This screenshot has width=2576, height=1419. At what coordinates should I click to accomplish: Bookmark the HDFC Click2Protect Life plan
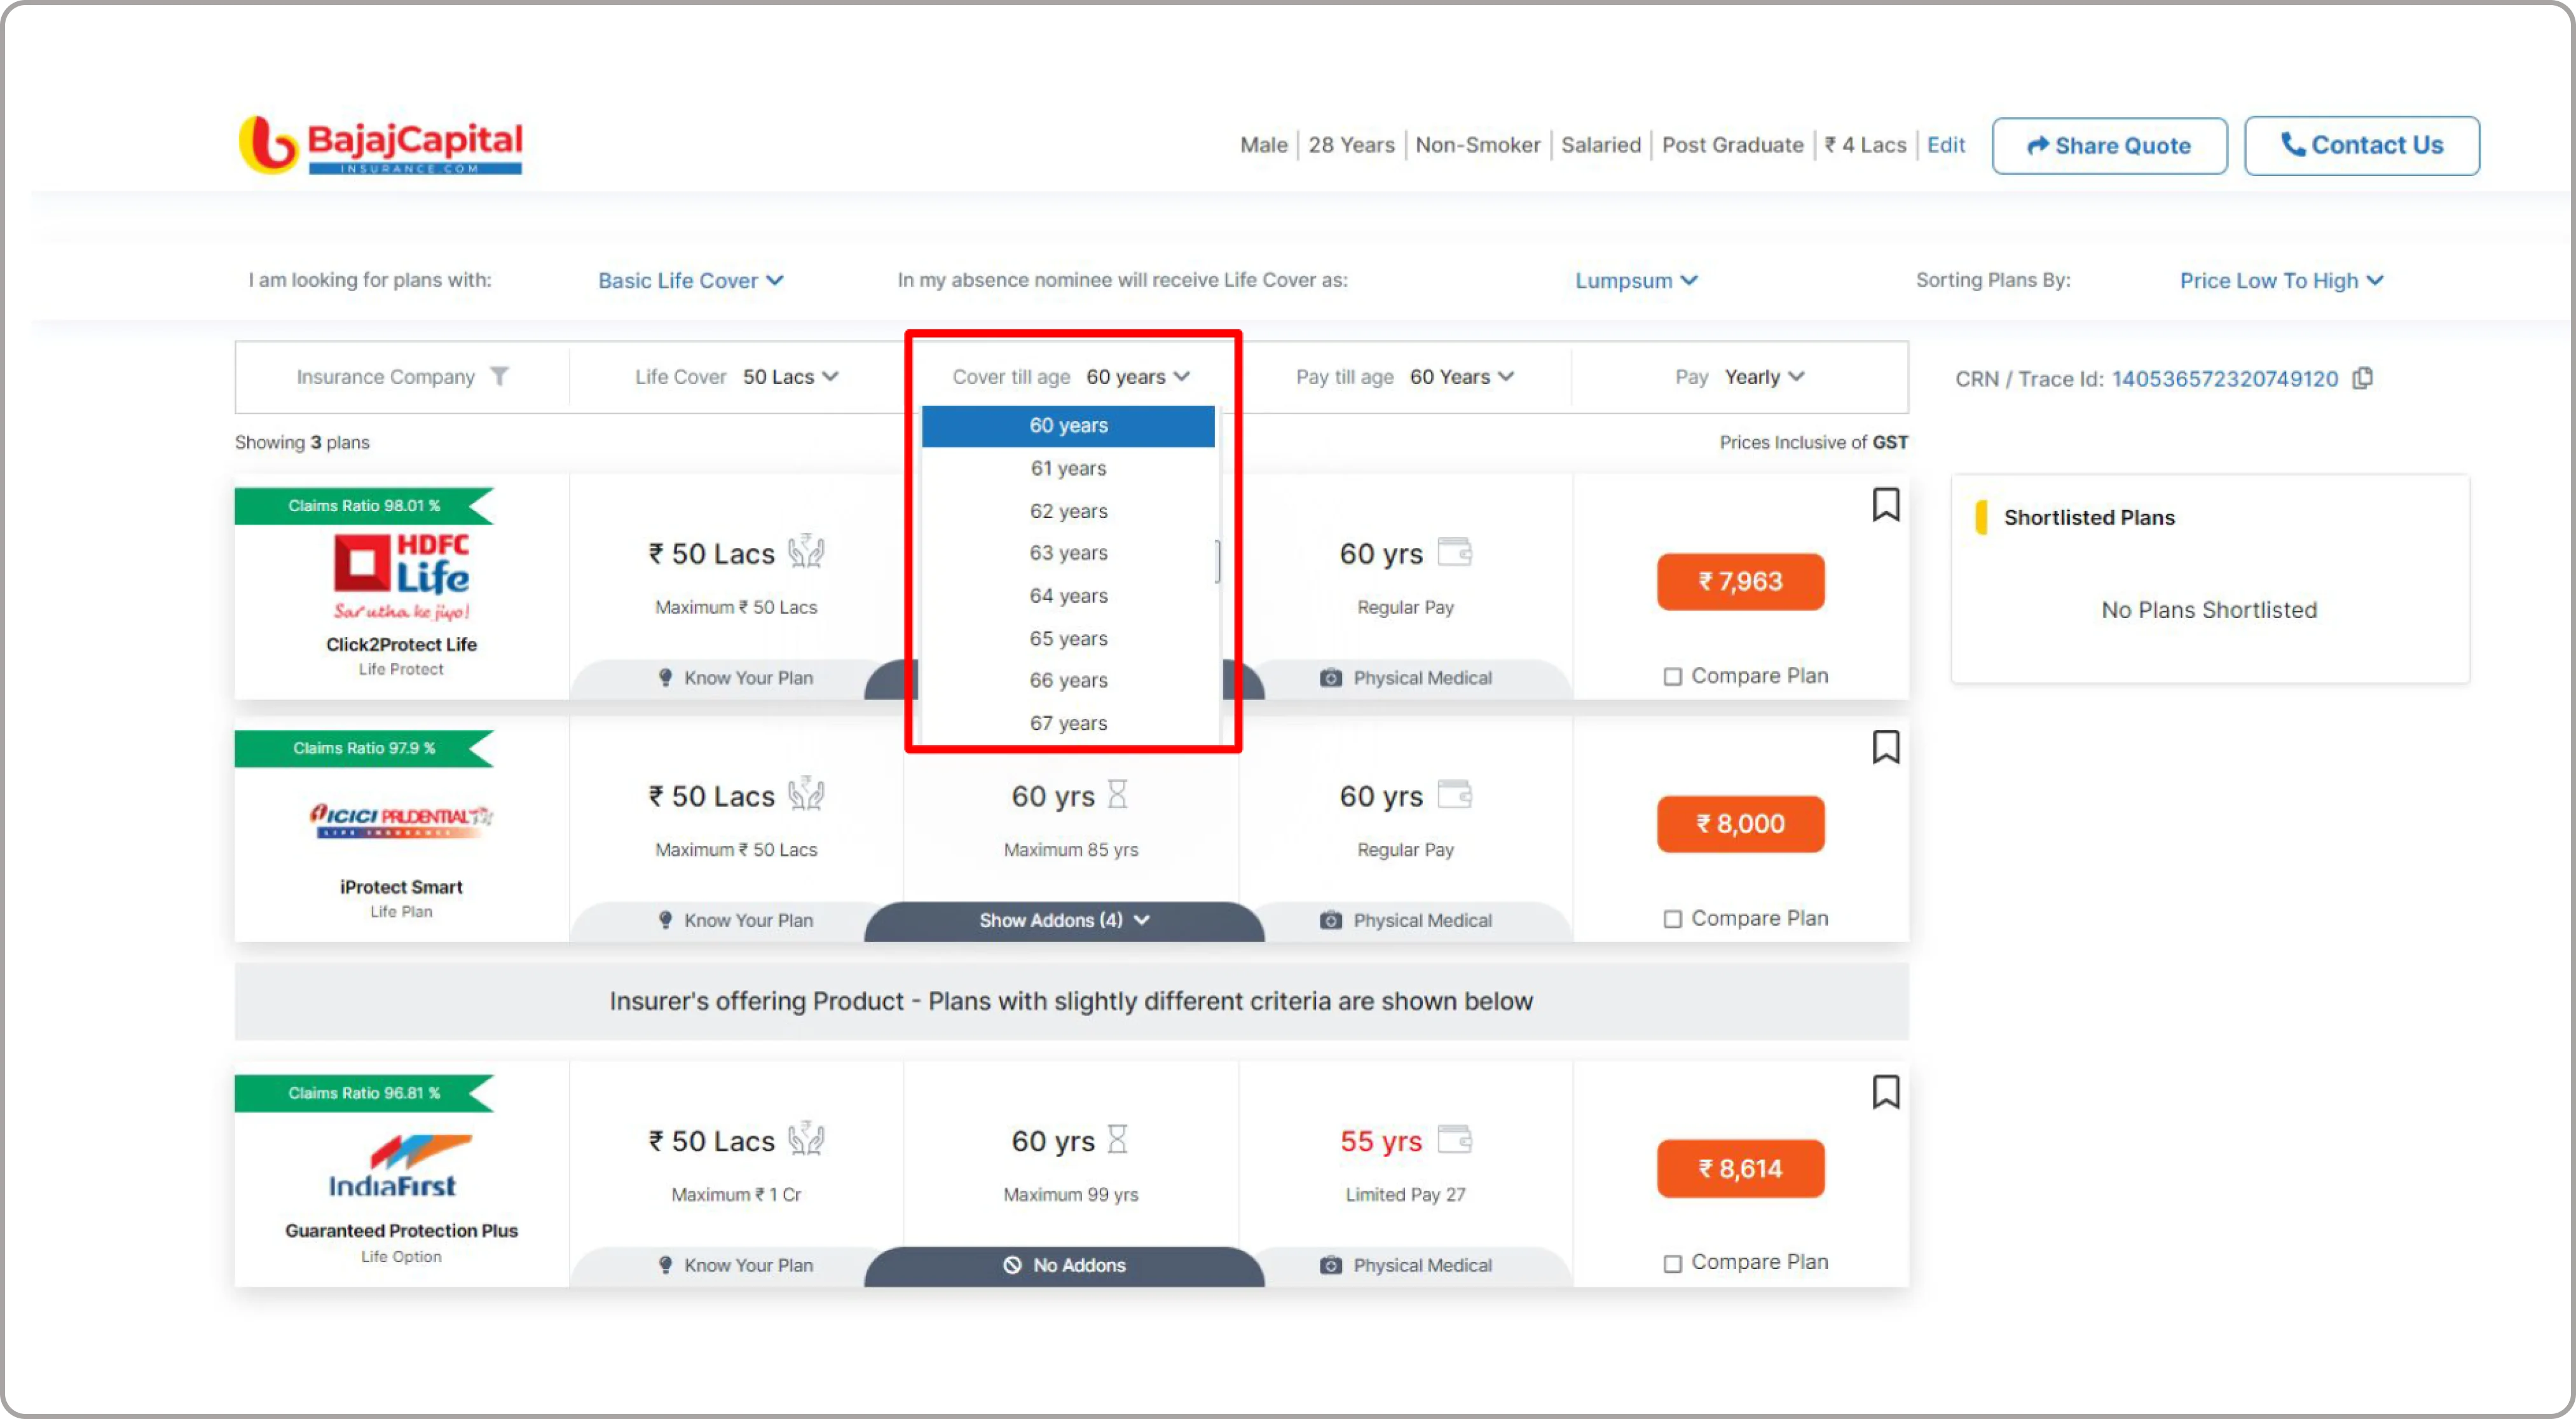point(1885,504)
